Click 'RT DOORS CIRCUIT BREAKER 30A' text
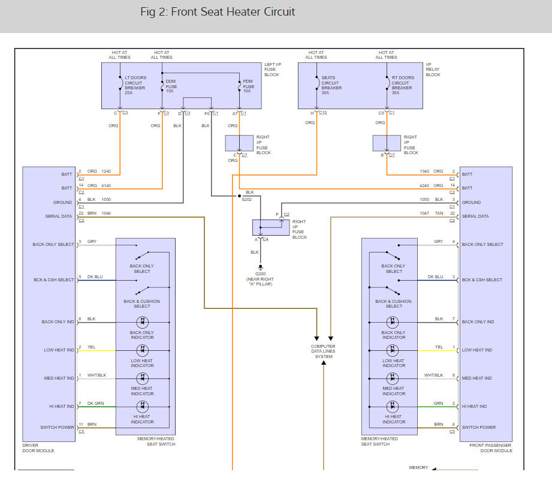Image resolution: width=552 pixels, height=484 pixels. tap(403, 85)
